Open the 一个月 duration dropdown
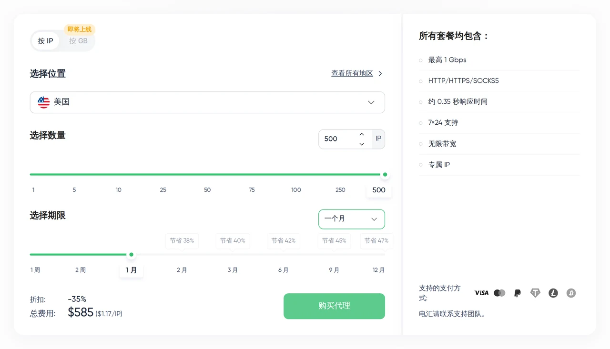This screenshot has width=610, height=349. click(x=352, y=219)
